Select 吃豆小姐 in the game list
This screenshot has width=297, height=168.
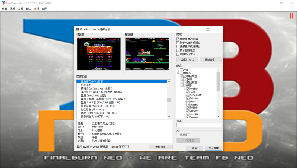[122, 85]
